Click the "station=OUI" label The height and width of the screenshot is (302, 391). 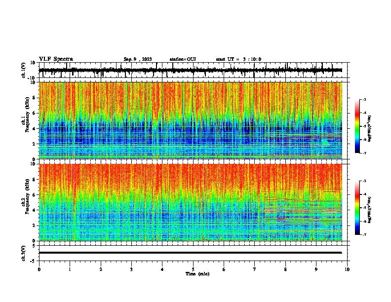point(183,59)
